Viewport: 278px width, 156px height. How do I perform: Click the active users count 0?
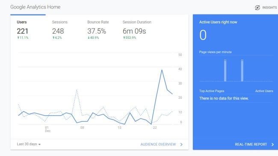(203, 35)
